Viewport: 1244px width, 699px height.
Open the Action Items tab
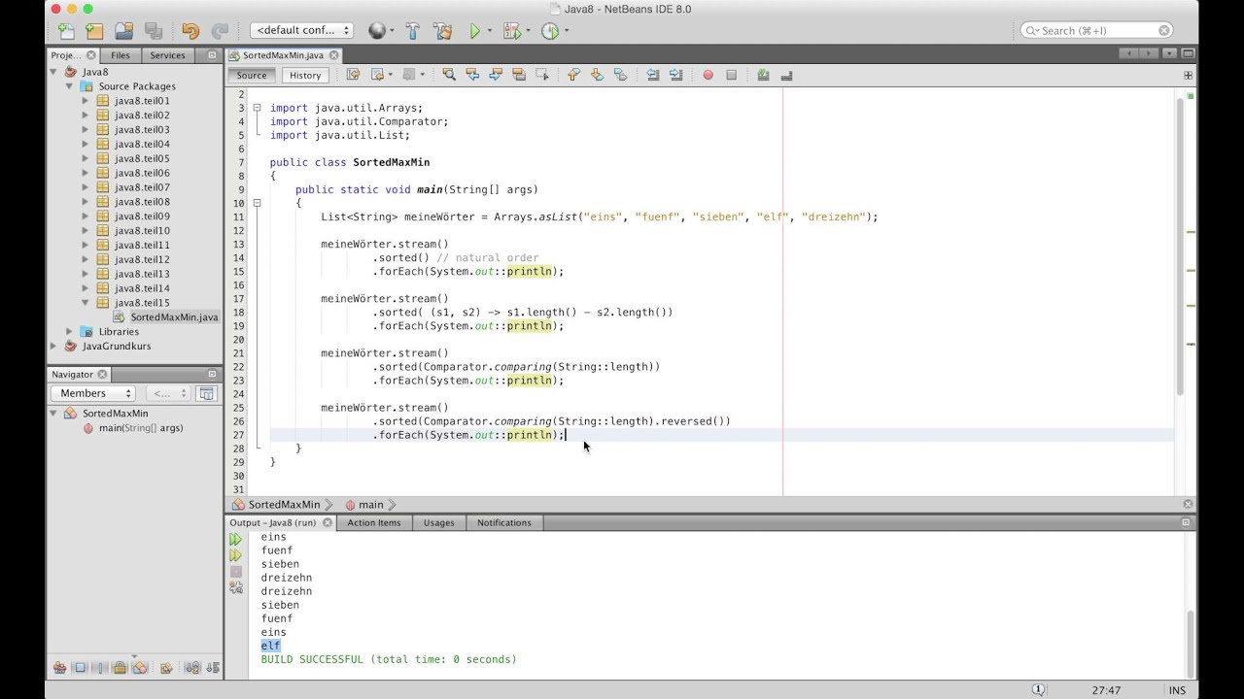(373, 522)
